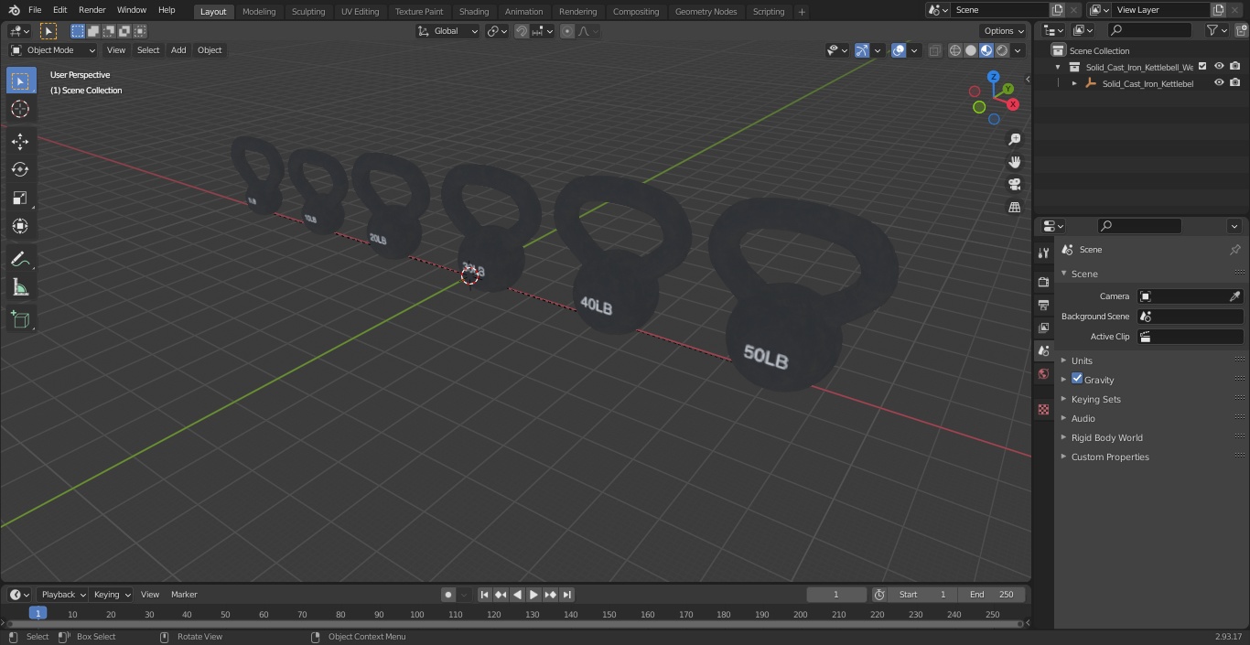Open the Render properties tab
1250x645 pixels.
(1043, 282)
